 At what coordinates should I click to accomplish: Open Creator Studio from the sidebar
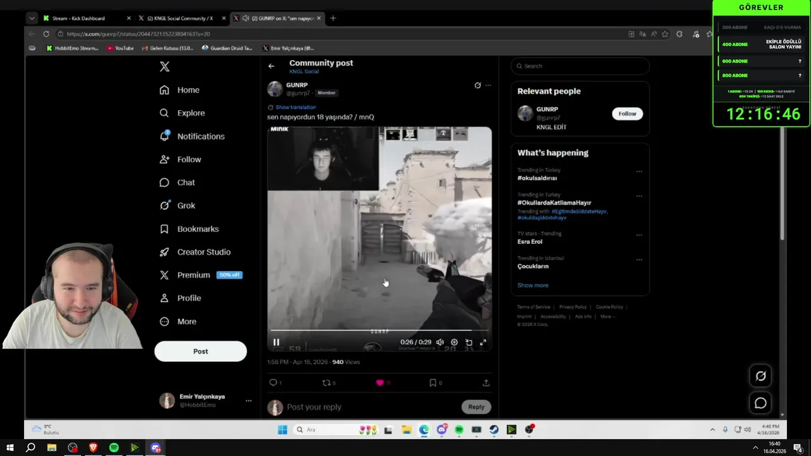(x=195, y=252)
